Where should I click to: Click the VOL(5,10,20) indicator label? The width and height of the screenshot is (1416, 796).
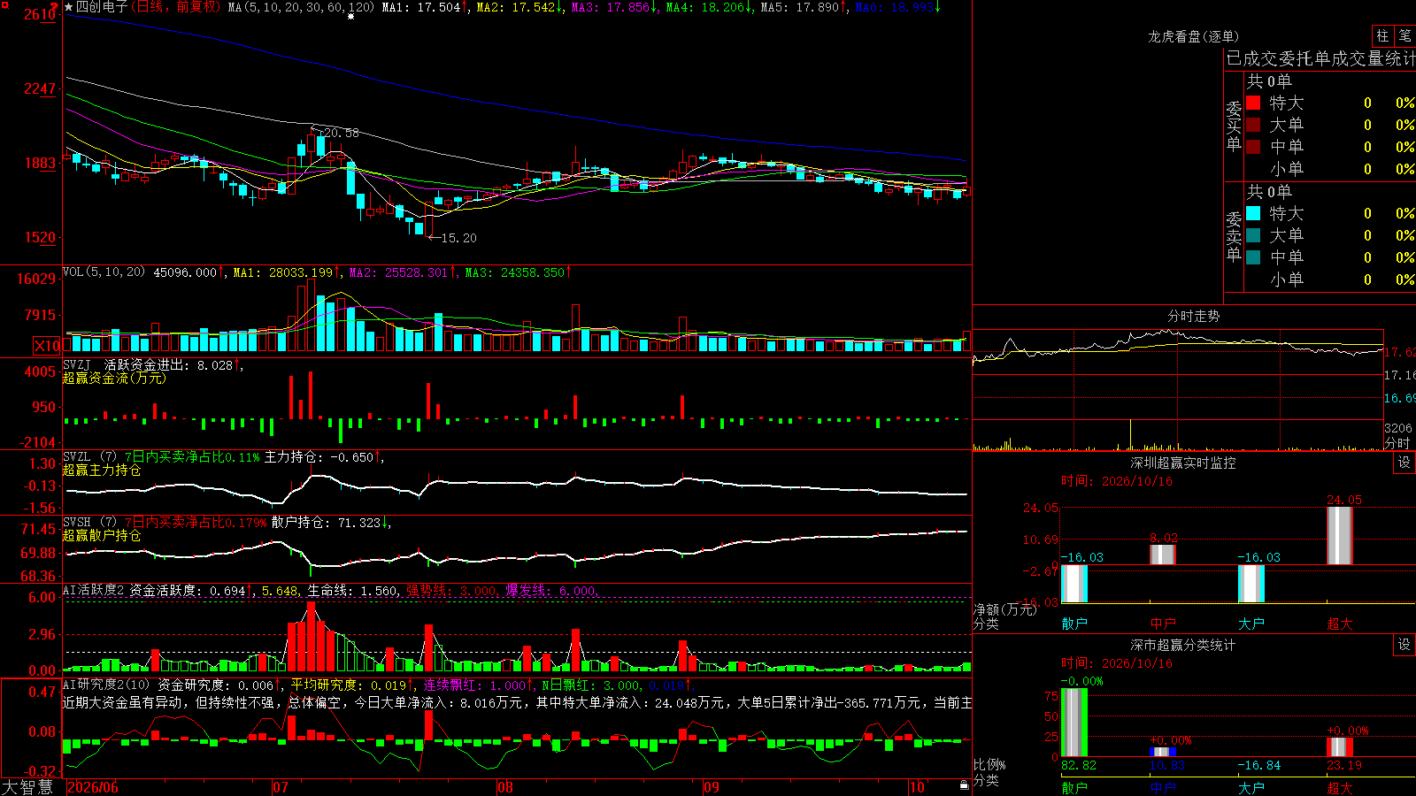pyautogui.click(x=104, y=272)
